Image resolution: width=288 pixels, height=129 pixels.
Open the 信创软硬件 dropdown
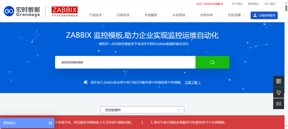[x=142, y=110]
